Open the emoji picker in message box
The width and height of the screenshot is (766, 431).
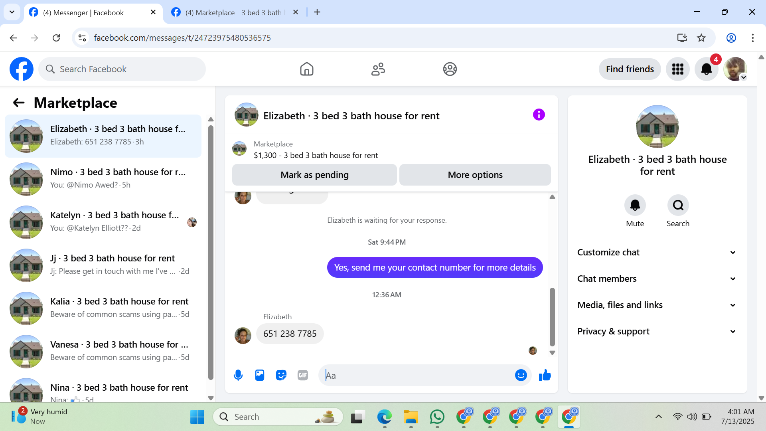coord(521,375)
